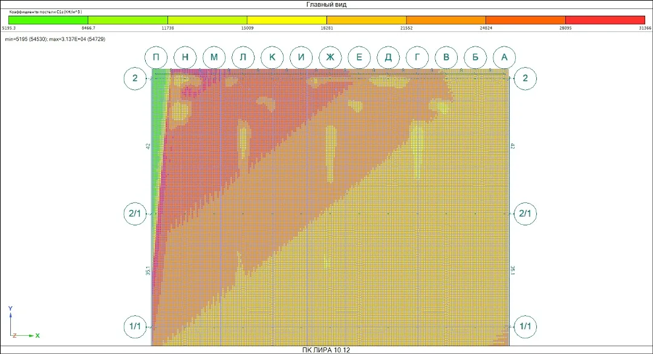Click the "Коэффициенты постели C1z" legend title
The height and width of the screenshot is (354, 653).
pos(45,12)
